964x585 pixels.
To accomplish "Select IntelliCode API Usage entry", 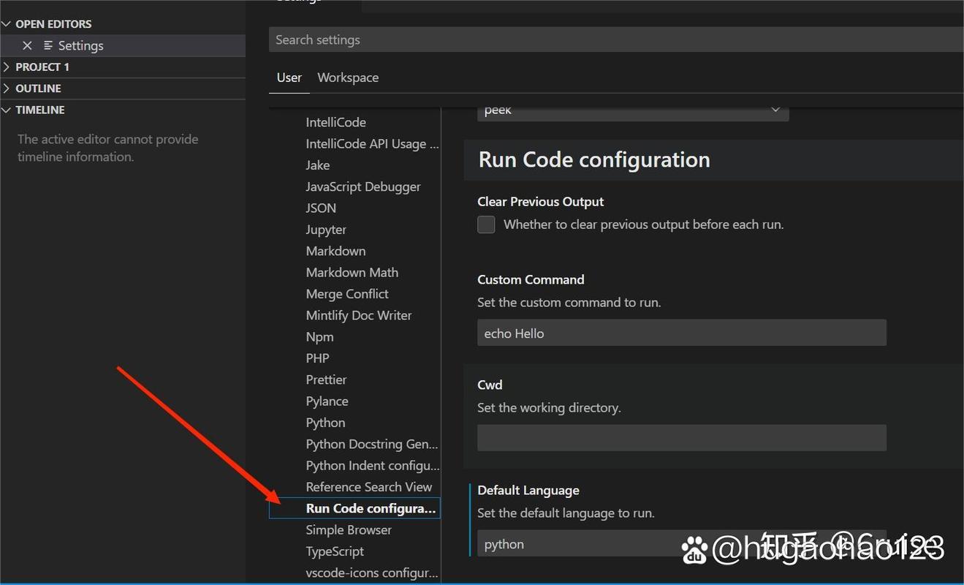I will [x=372, y=144].
